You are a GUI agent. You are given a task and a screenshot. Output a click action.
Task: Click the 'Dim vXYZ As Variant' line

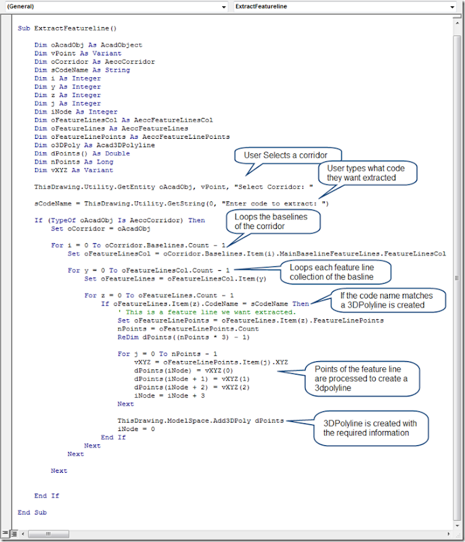coord(74,170)
